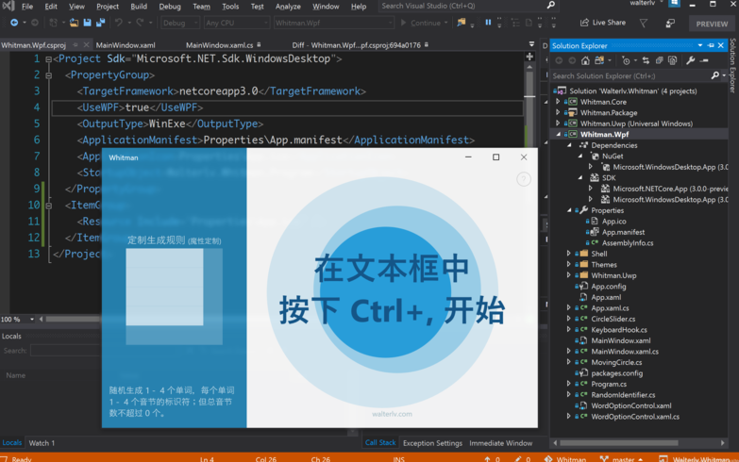Open the Whitman.Wpf startup project dropdown
This screenshot has width=739, height=462.
pos(334,23)
